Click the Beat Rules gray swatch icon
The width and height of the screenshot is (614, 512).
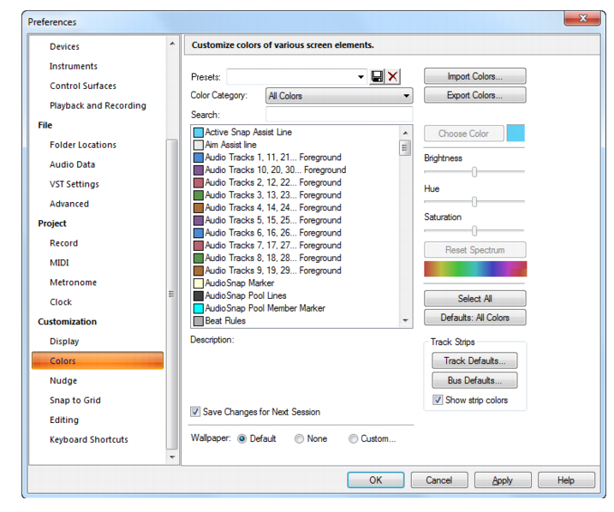(x=199, y=321)
